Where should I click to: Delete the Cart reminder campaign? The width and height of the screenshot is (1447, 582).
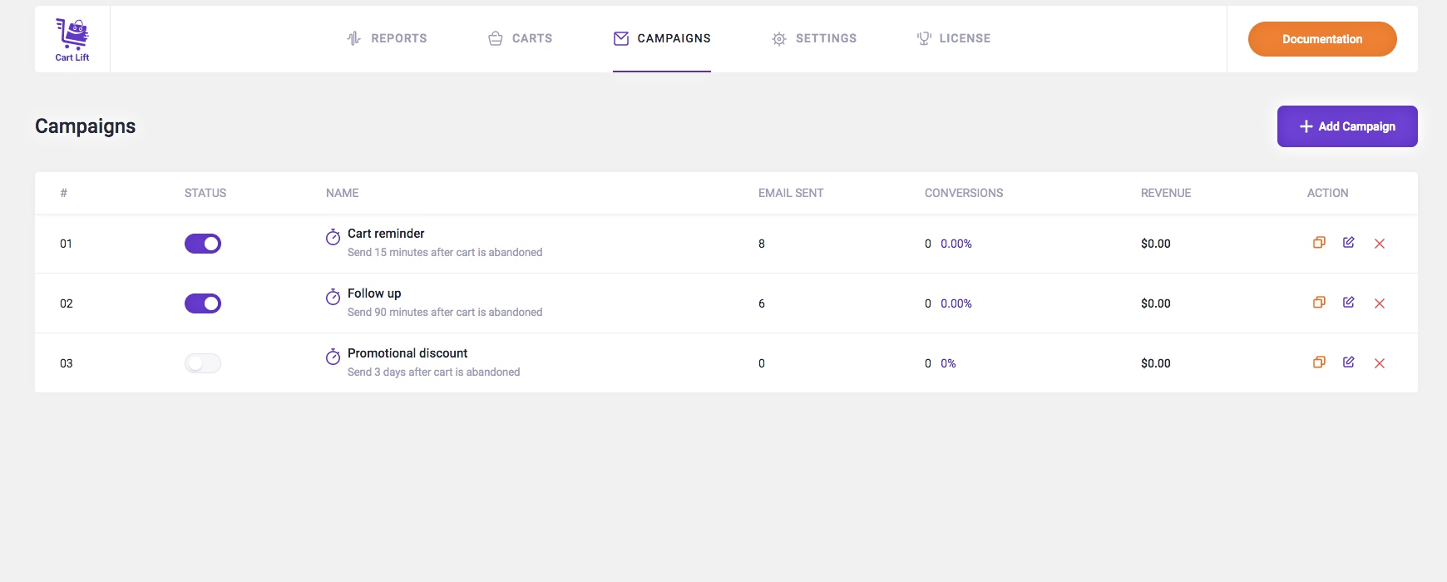click(1380, 244)
